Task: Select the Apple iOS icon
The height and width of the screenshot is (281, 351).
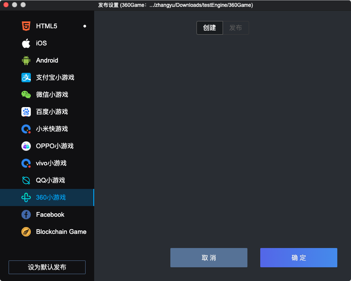Action: click(x=26, y=43)
